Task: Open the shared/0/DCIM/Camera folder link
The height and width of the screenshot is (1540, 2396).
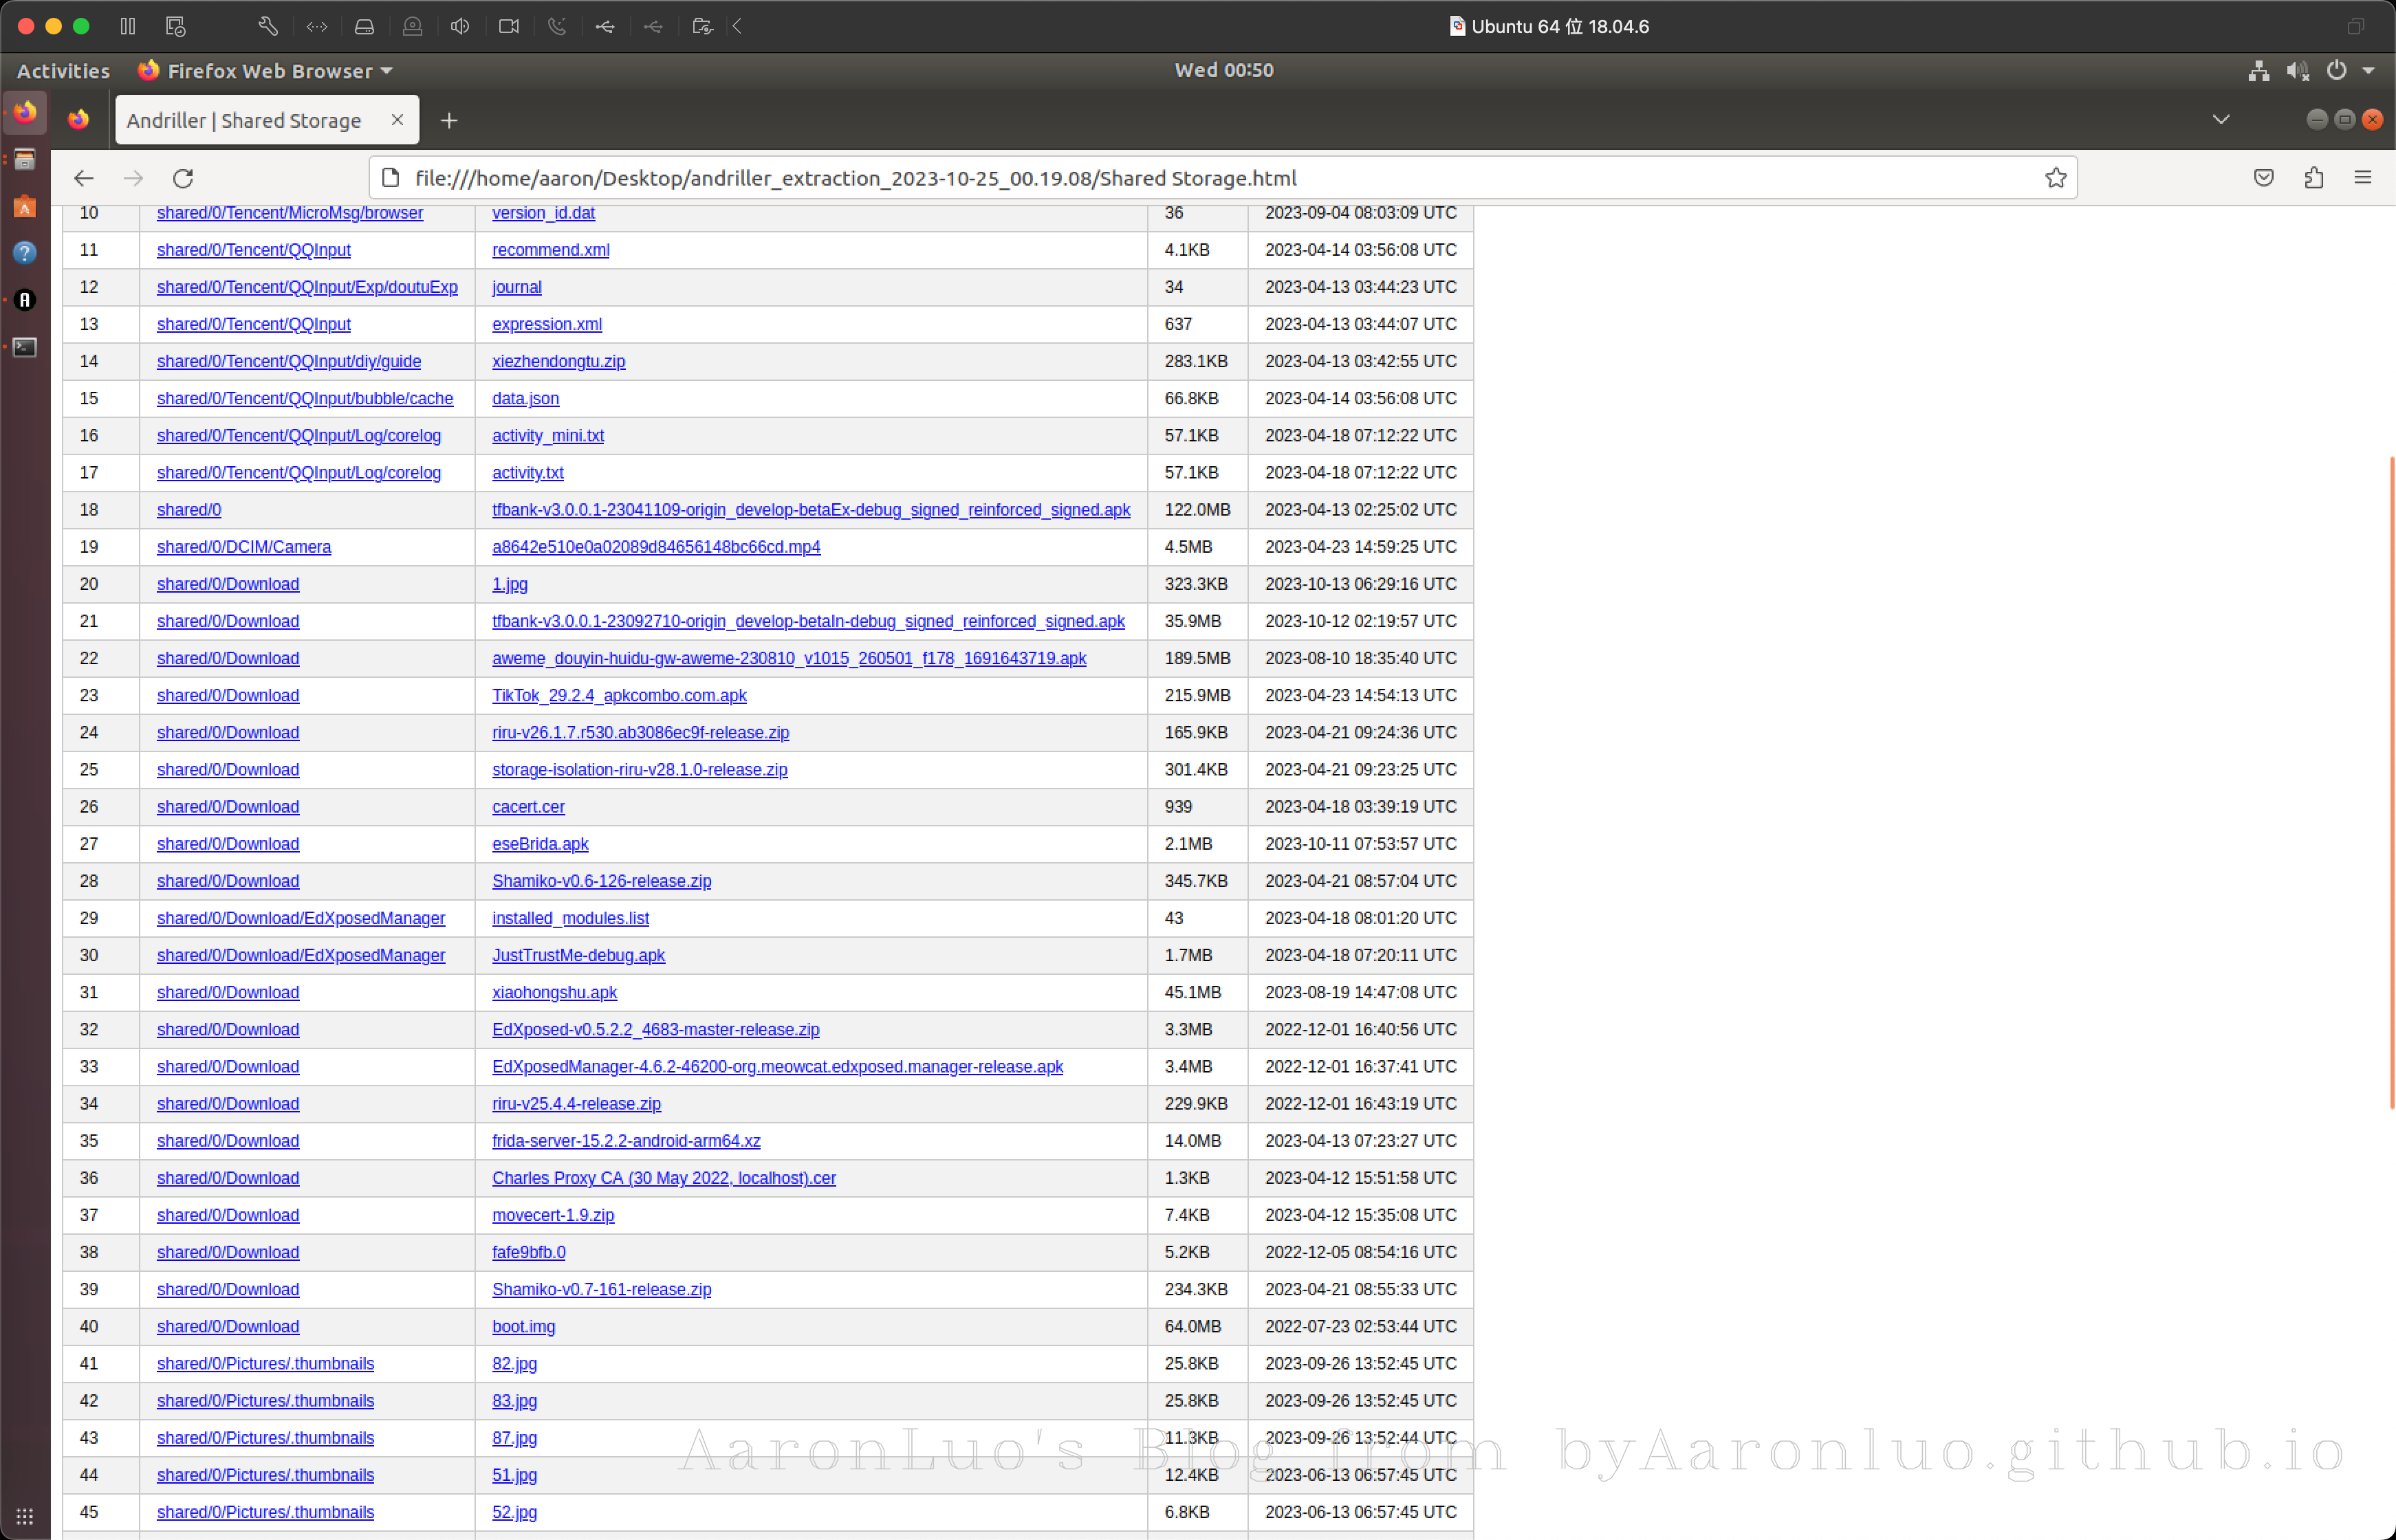Action: pos(243,547)
